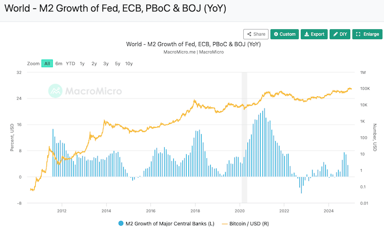Image resolution: width=384 pixels, height=232 pixels.
Task: Click the Export download button
Action: (x=314, y=34)
